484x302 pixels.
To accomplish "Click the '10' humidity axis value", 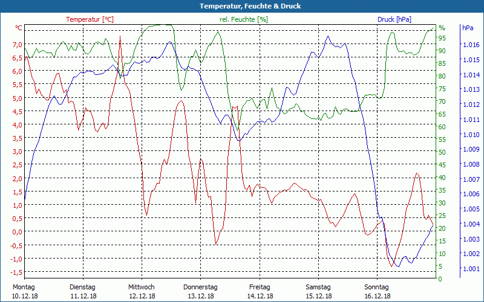I will tap(442, 254).
